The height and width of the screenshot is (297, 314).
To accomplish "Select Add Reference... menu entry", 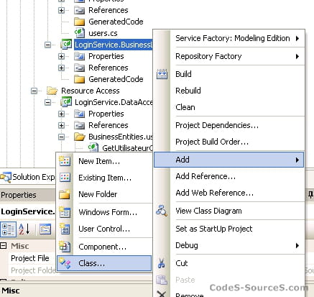I will (x=206, y=176).
